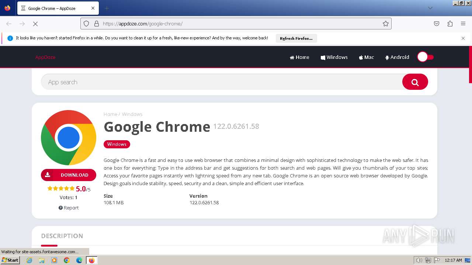Click the red DOWNLOAD button
The image size is (472, 265).
[x=69, y=175]
